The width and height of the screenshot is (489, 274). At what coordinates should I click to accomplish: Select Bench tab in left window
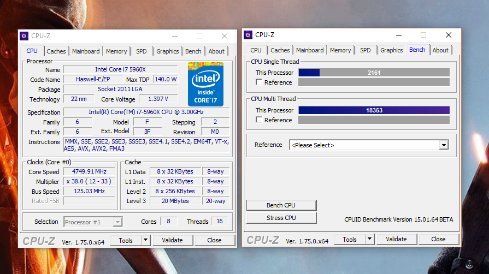point(193,51)
